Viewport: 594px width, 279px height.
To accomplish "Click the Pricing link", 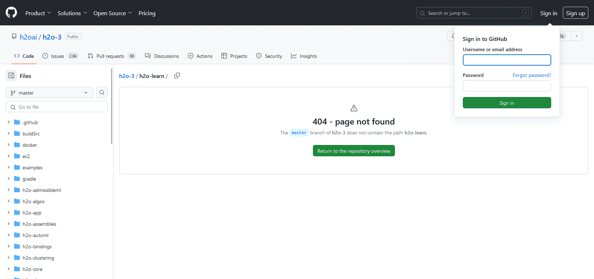I will (x=147, y=13).
